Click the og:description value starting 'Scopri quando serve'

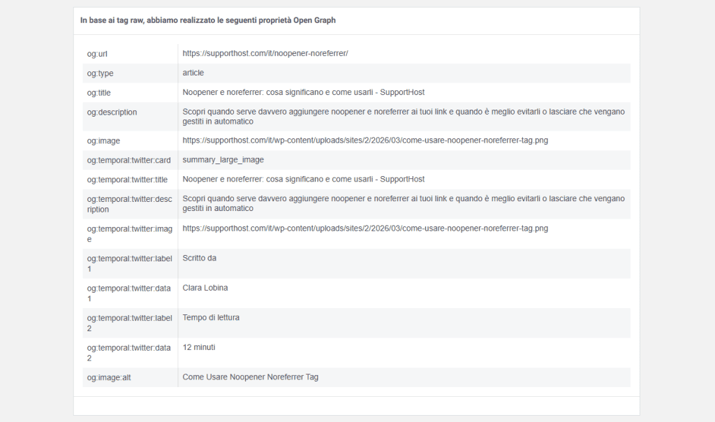click(x=404, y=117)
